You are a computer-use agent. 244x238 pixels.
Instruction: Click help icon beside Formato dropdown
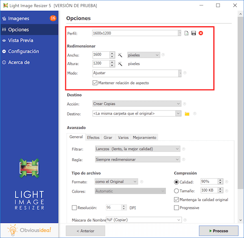[x=142, y=182]
